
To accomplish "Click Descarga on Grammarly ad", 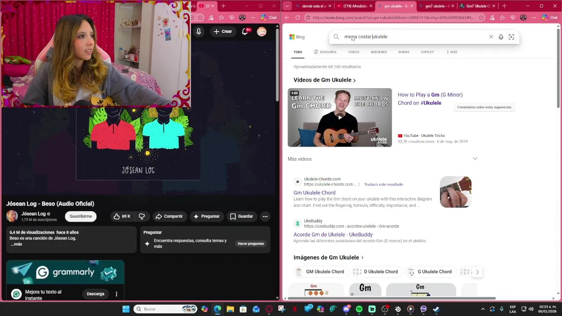I will pos(95,294).
